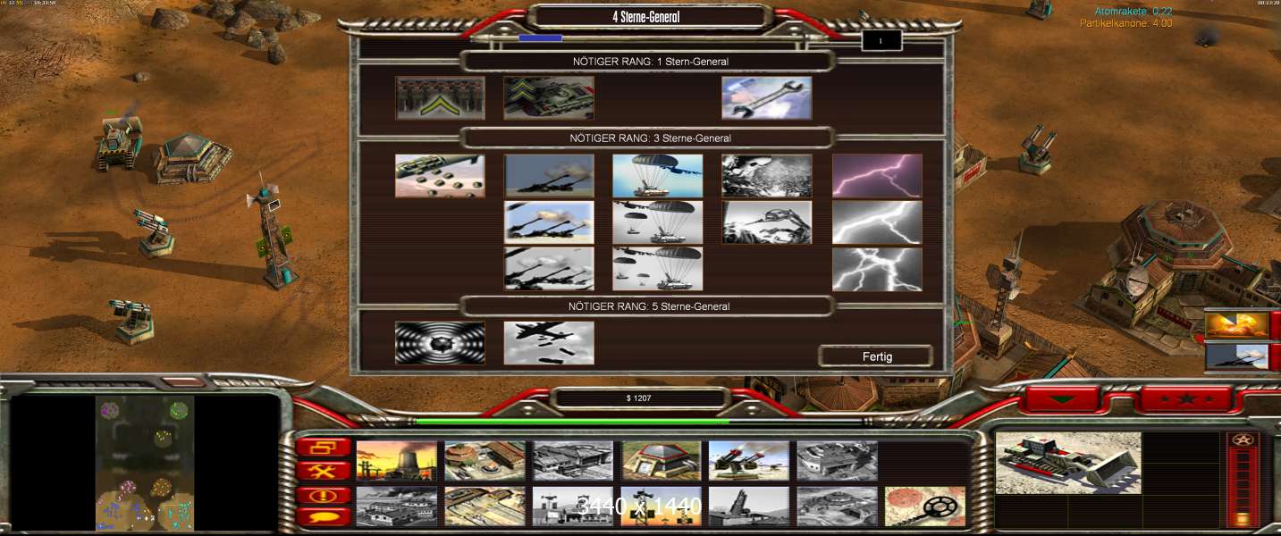Viewport: 1281px width, 536px height.
Task: Click the red exclamation mark button
Action: tap(323, 494)
